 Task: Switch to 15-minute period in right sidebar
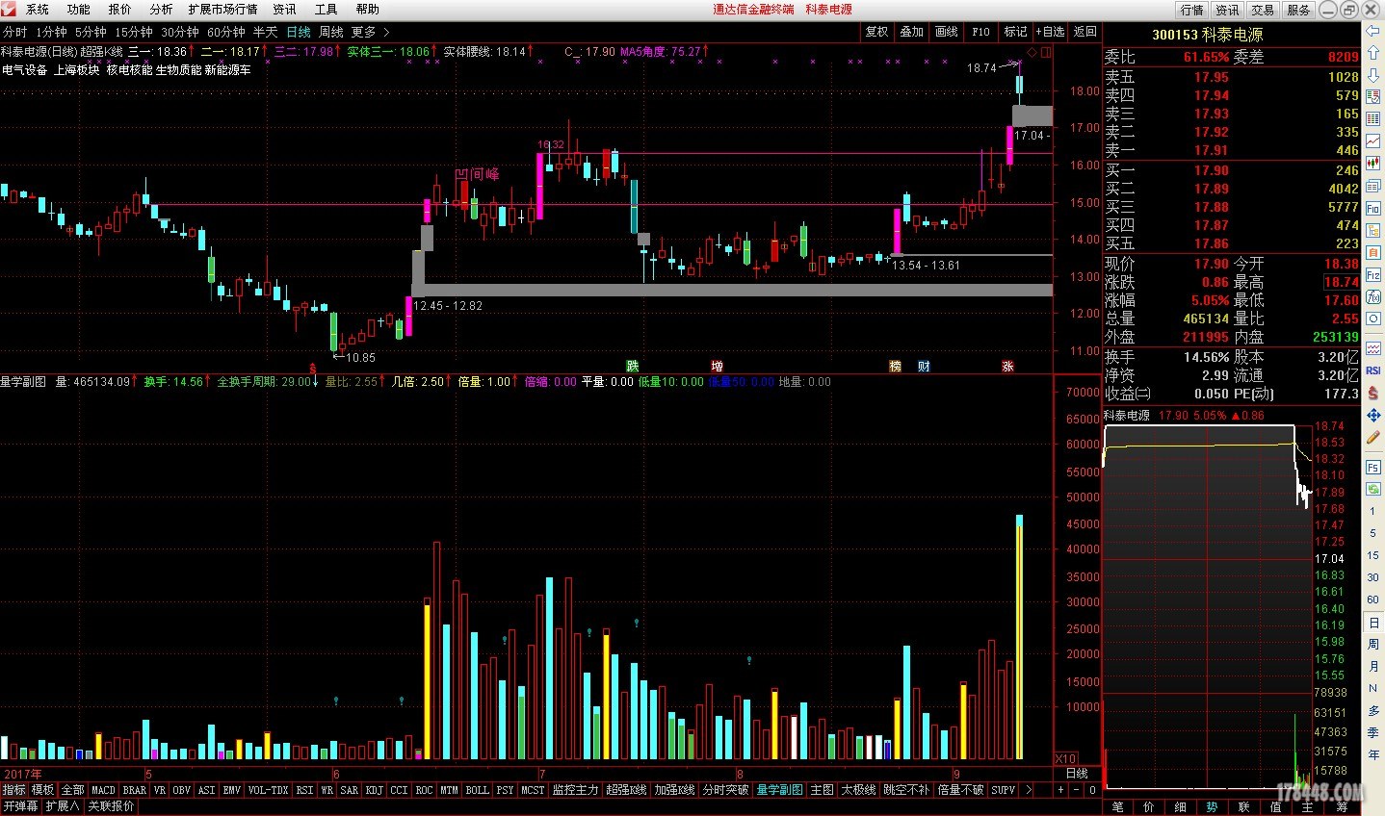1372,555
